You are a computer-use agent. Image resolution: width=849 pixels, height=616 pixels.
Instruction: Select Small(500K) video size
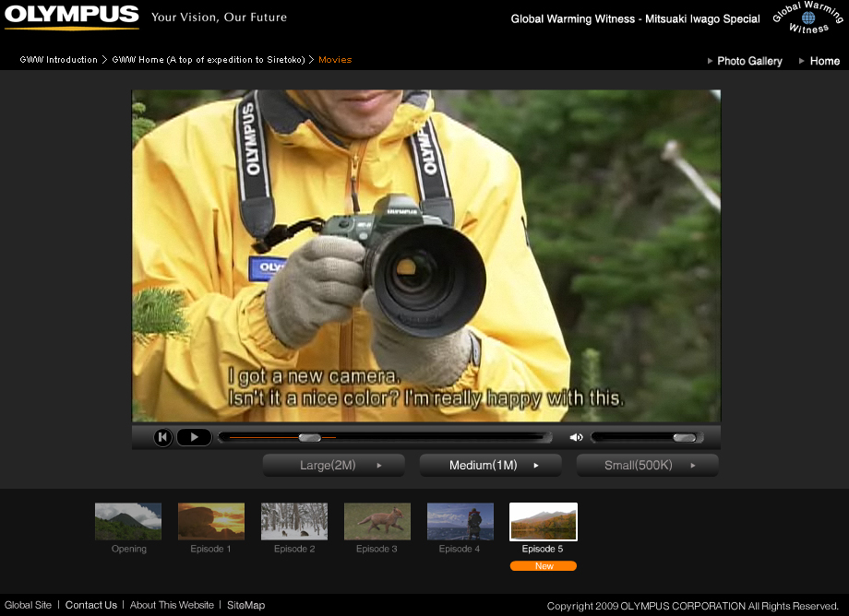[x=647, y=466]
